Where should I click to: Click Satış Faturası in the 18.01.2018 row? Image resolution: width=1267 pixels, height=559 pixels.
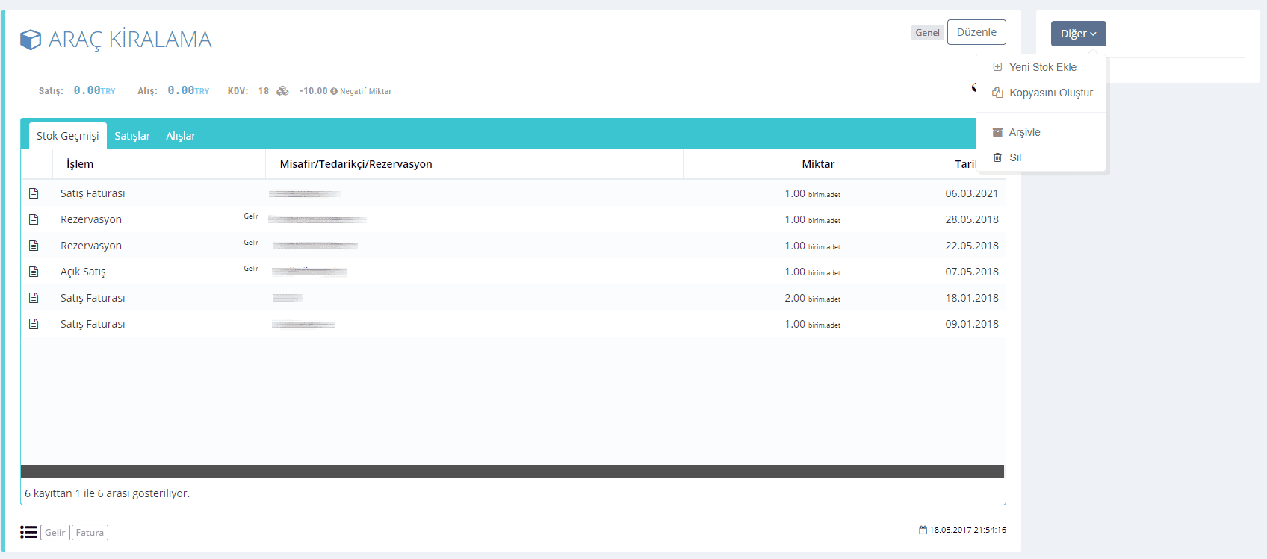(93, 298)
